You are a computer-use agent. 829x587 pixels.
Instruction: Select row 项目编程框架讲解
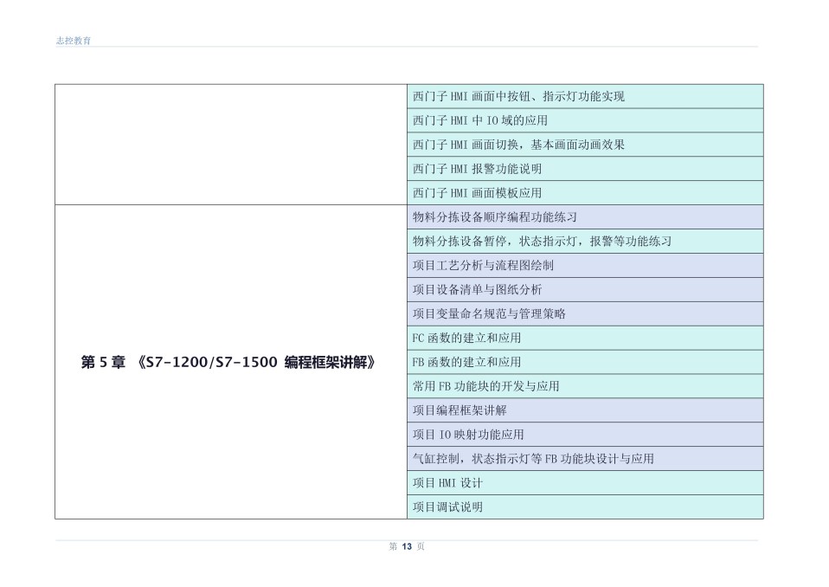(585, 410)
